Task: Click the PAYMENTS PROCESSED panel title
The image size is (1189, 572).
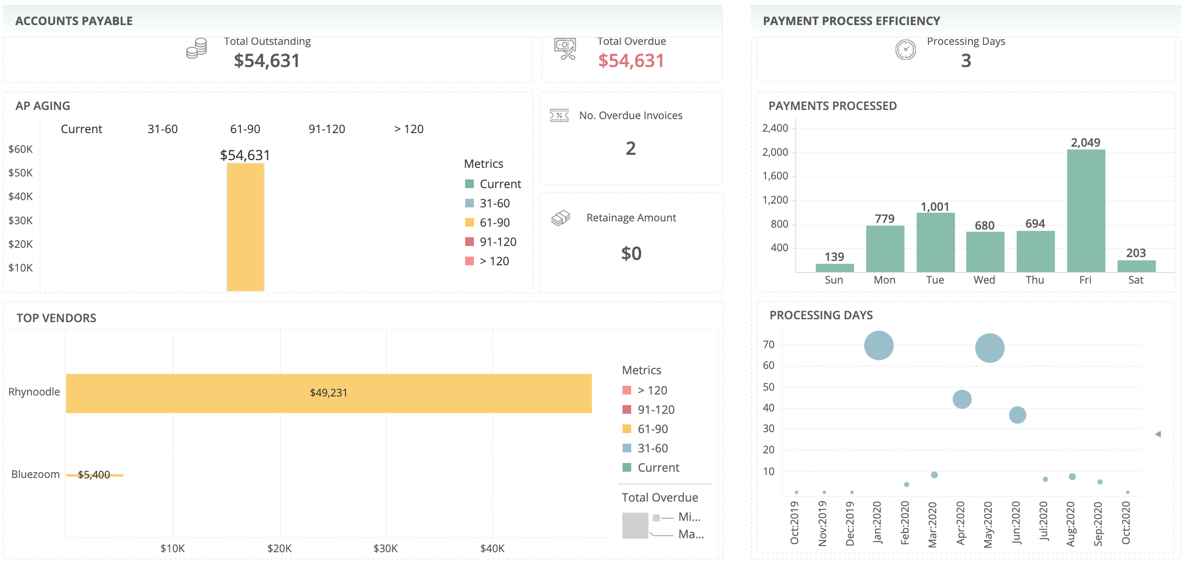Action: [833, 106]
